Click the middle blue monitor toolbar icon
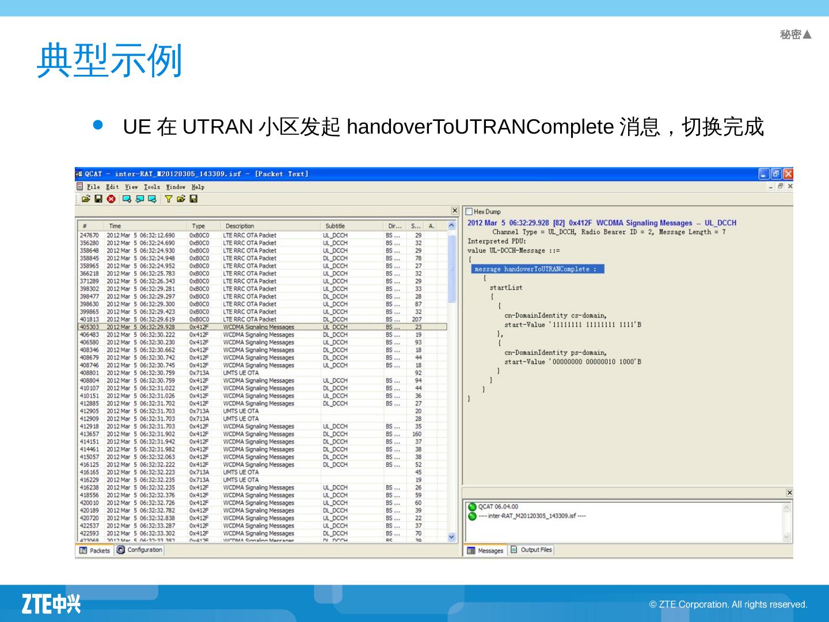Viewport: 829px width, 622px height. coord(139,199)
